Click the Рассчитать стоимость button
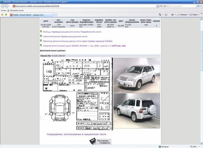This screenshot has height=148, width=203. click(x=100, y=141)
